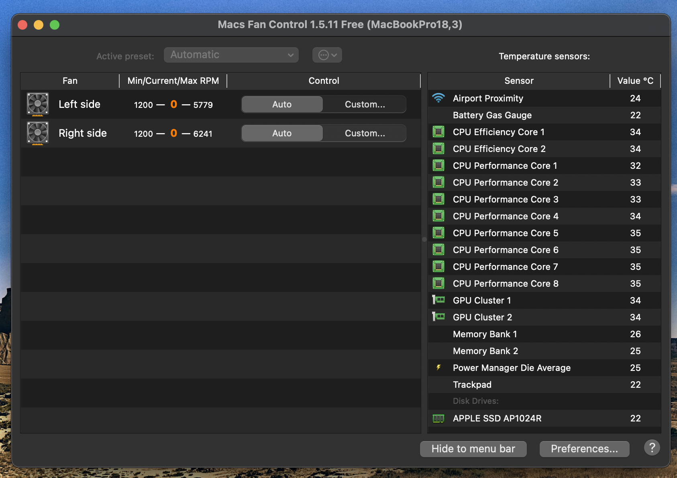Click the Disk Drives section label

point(475,401)
